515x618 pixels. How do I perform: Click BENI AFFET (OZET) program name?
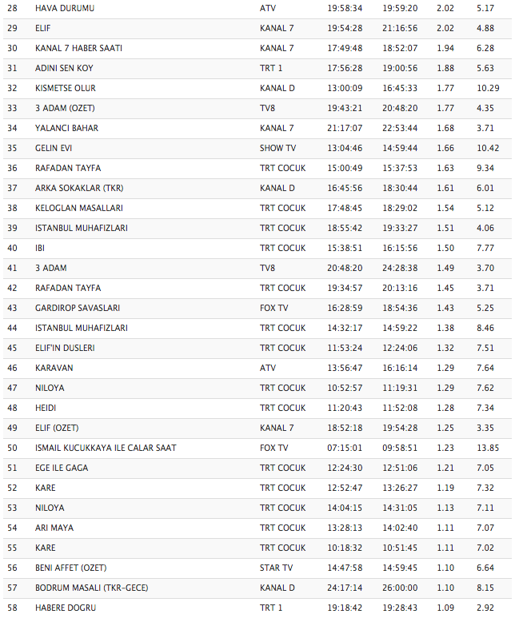(70, 568)
